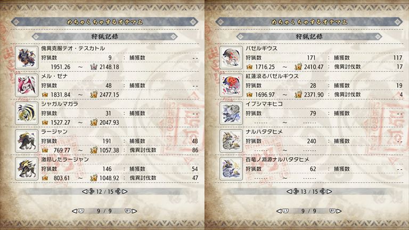Click the 狩猟記録 header on the left panel

(104, 37)
